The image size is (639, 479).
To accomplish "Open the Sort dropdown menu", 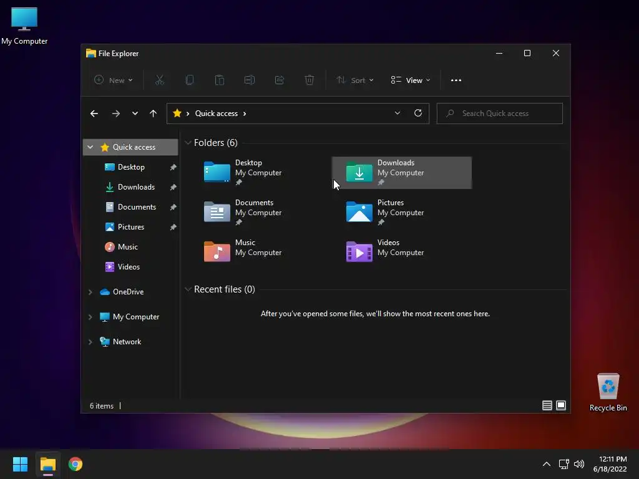I will click(354, 80).
